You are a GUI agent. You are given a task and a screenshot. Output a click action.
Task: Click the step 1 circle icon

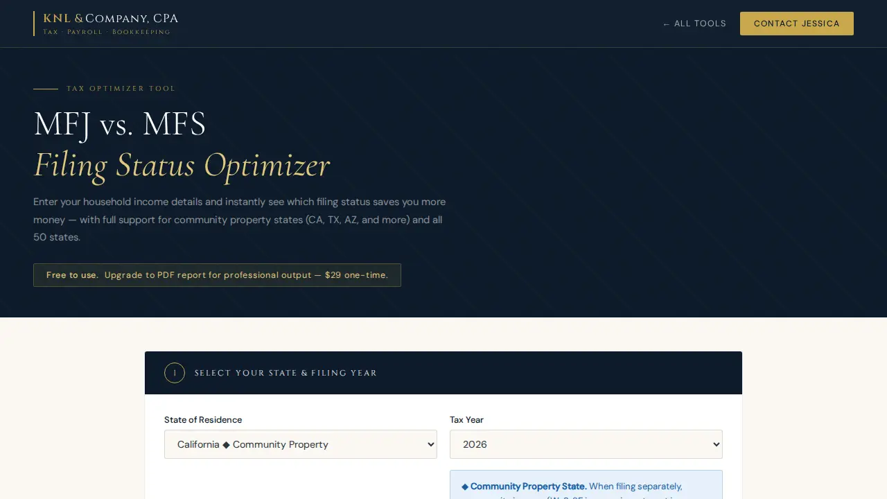175,373
